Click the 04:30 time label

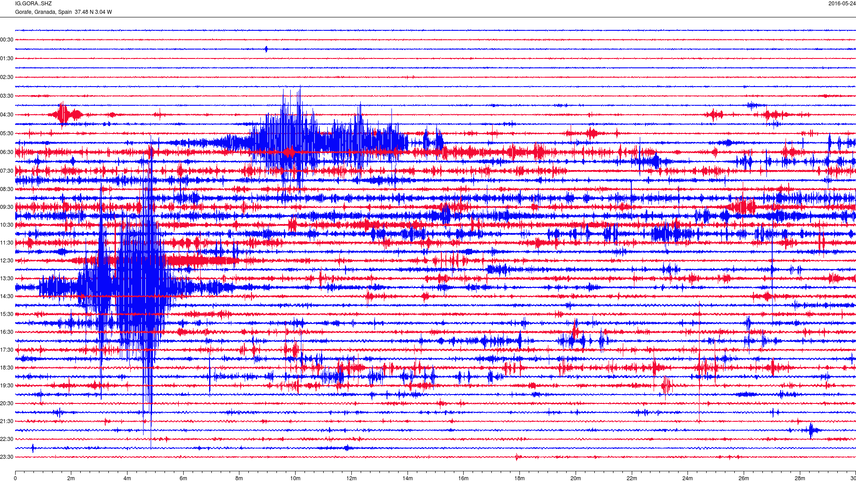pyautogui.click(x=7, y=115)
